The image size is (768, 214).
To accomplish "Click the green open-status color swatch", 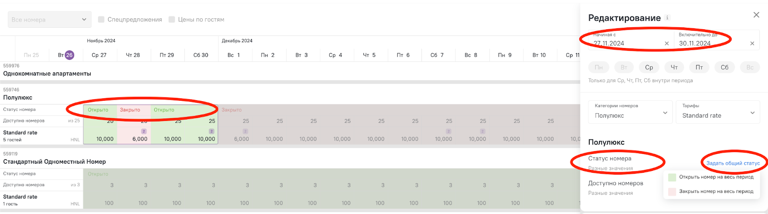I will click(x=672, y=177).
